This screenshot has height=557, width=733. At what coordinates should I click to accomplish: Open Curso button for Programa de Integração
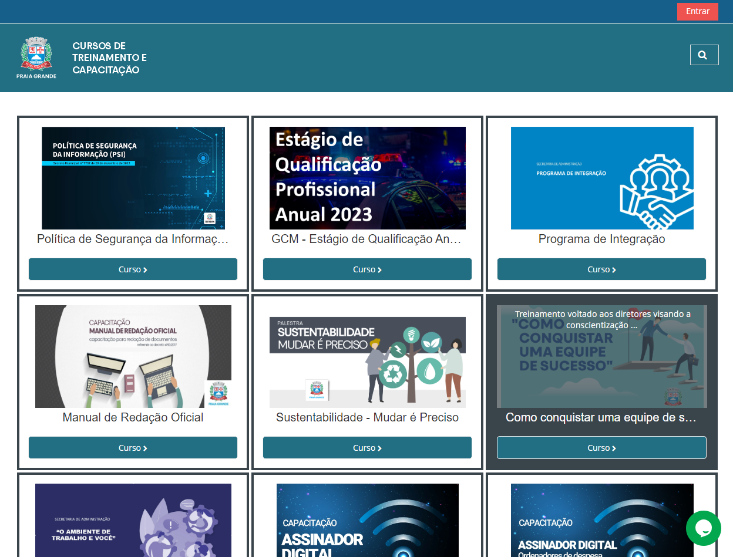[601, 269]
